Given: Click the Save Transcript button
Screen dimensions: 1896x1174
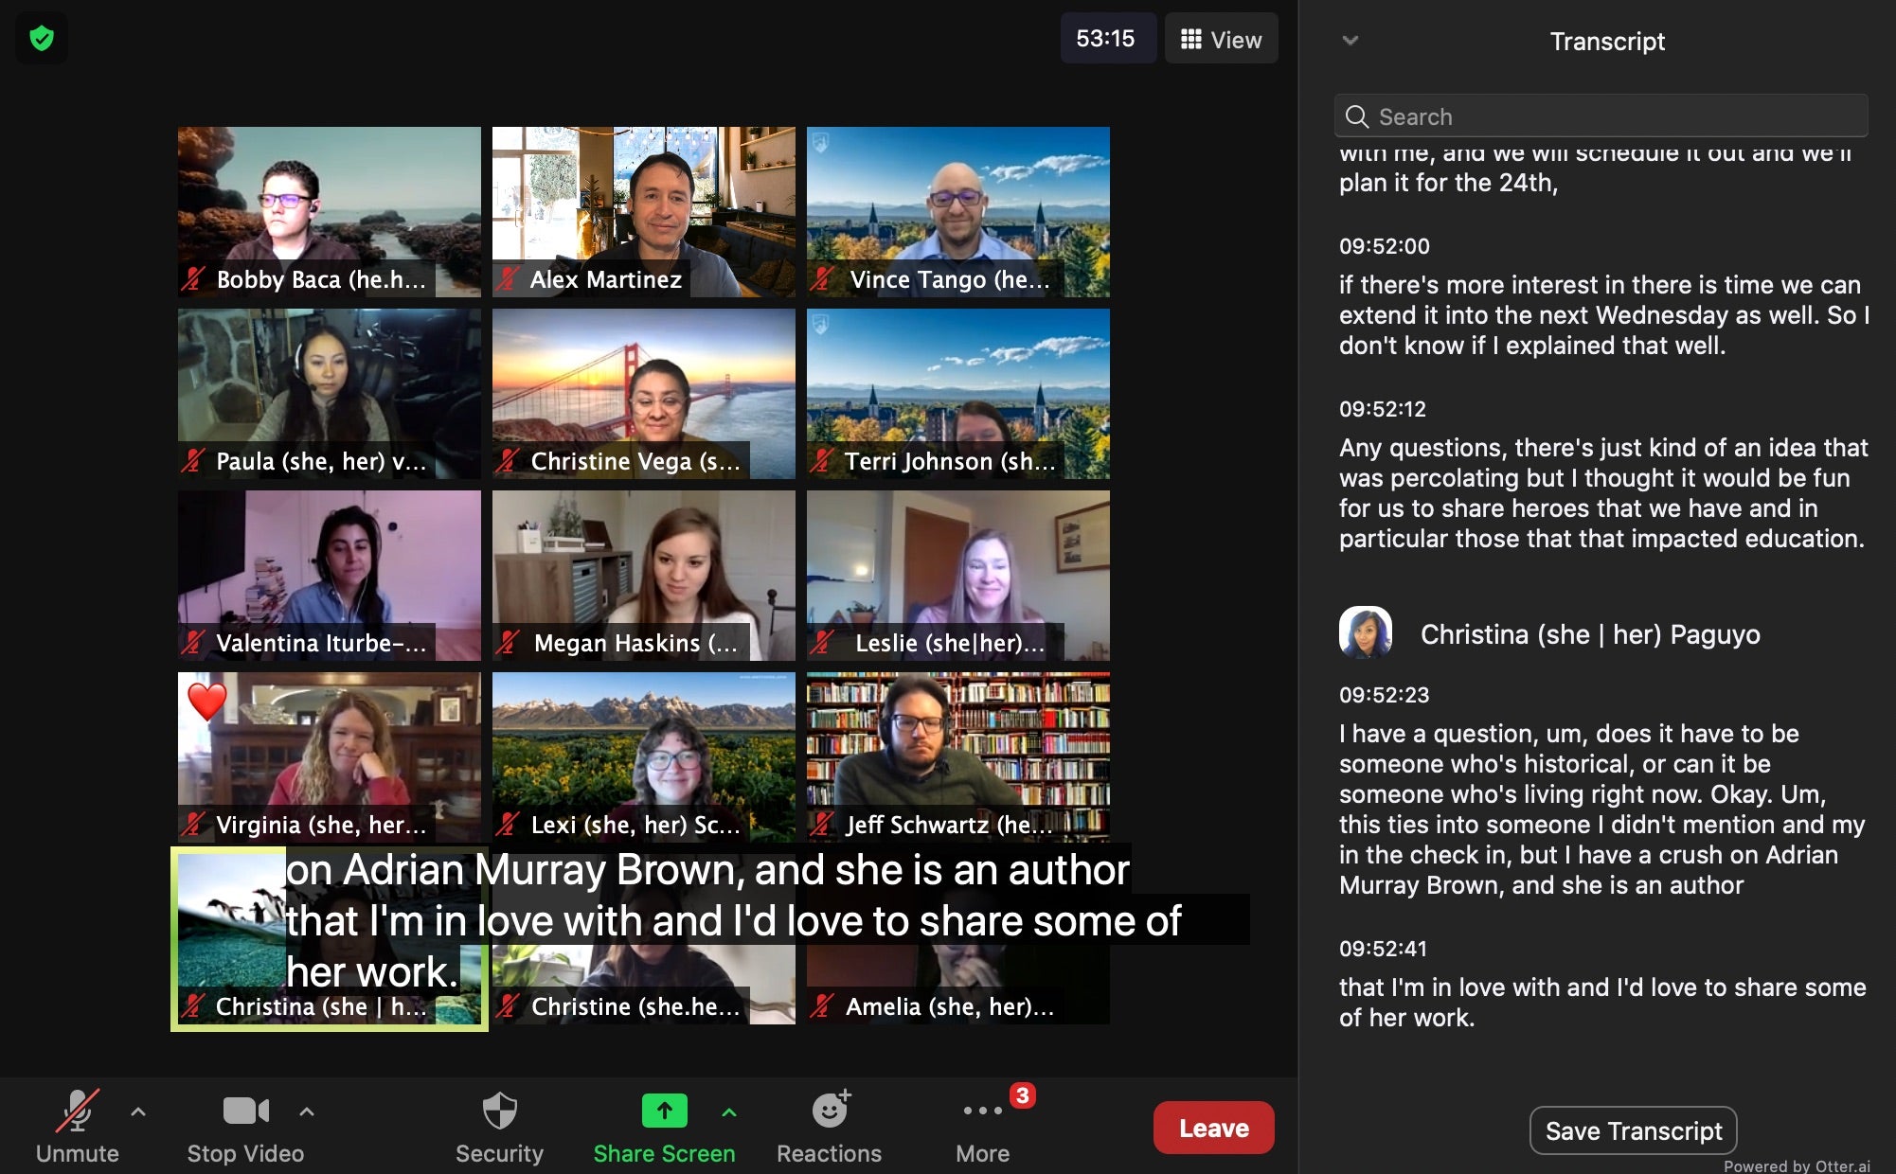Looking at the screenshot, I should coord(1633,1130).
